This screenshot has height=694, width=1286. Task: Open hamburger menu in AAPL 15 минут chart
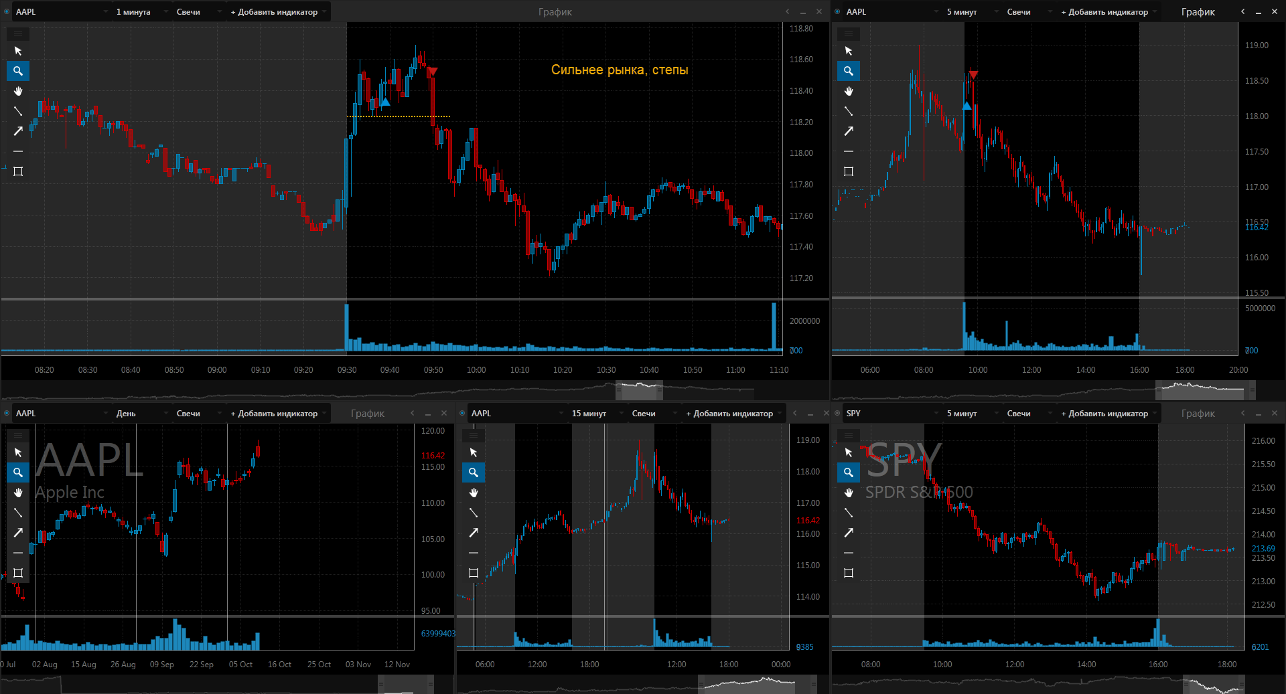tap(474, 435)
